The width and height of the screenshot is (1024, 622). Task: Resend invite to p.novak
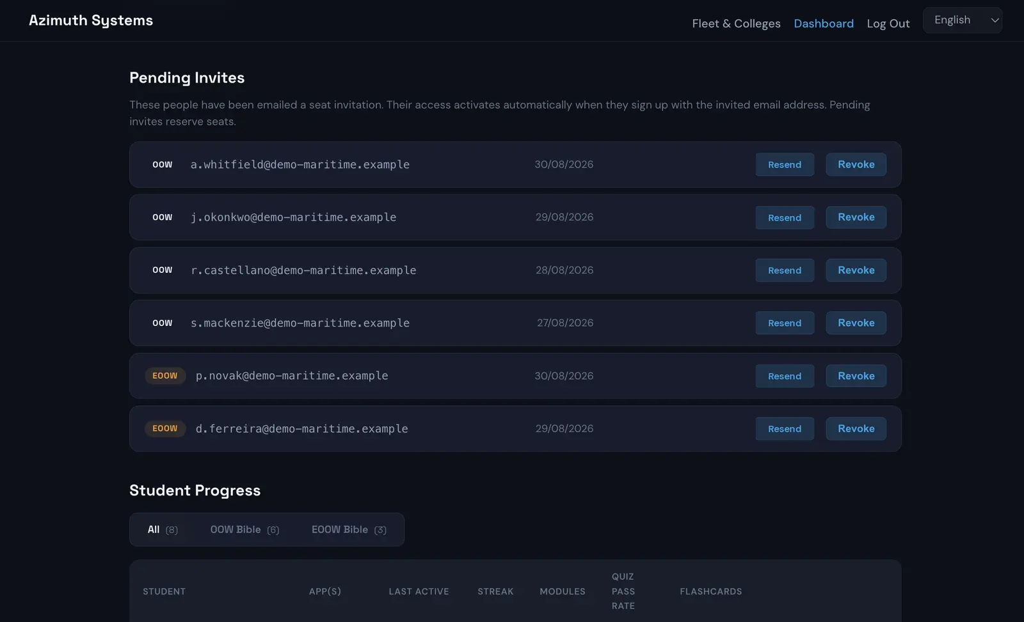[785, 376]
